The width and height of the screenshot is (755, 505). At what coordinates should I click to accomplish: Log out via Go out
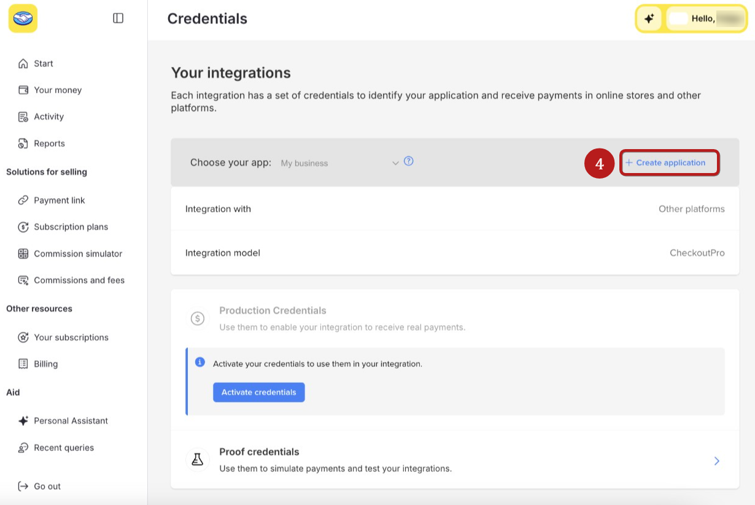47,487
